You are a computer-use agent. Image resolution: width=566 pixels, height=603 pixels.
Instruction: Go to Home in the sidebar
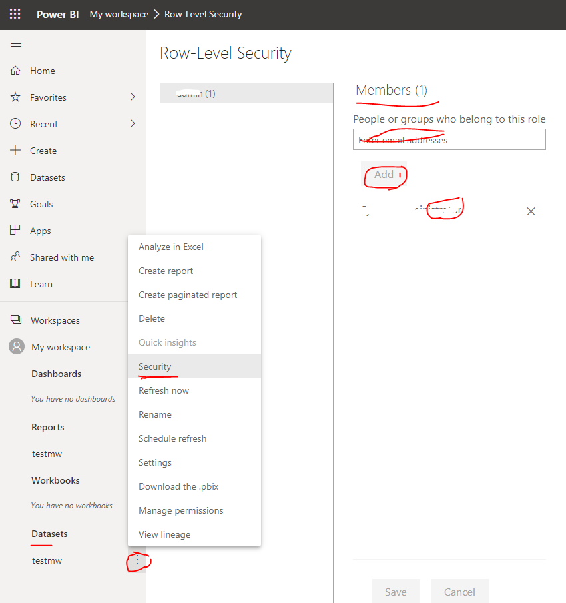(x=43, y=71)
